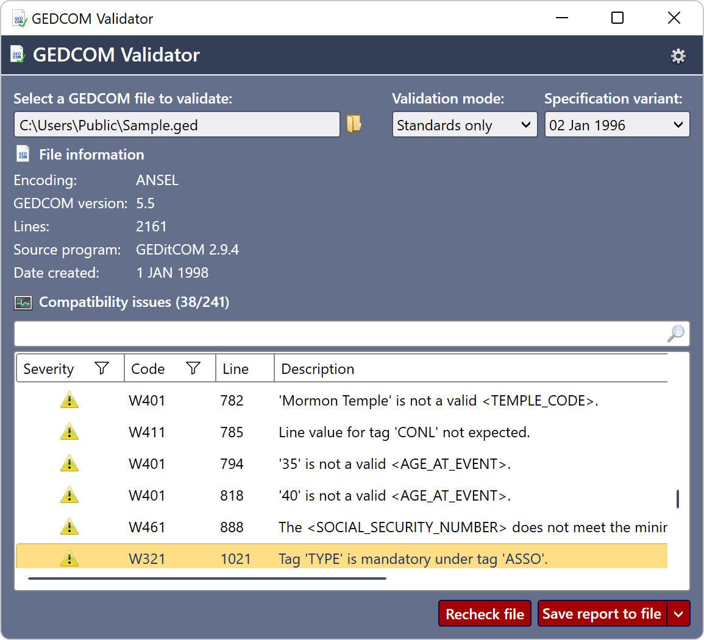Viewport: 704px width, 640px height.
Task: Click the GEDCOM version 5.5 value
Action: pos(145,203)
